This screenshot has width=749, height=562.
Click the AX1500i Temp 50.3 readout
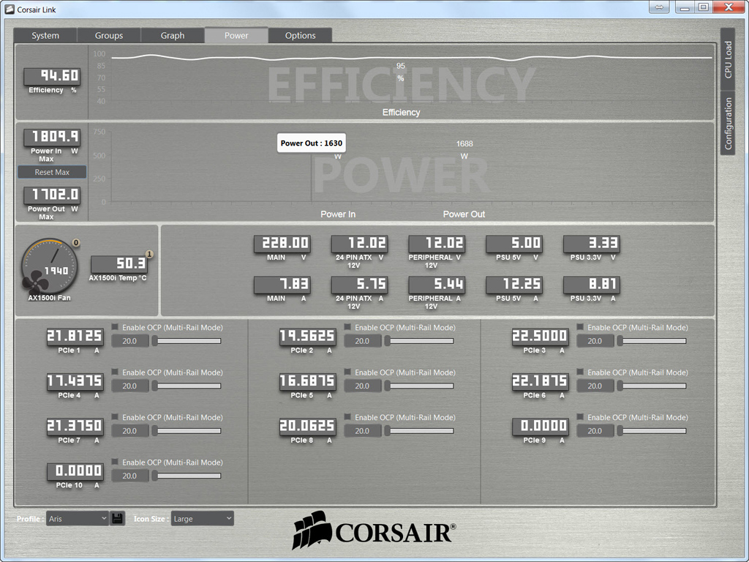coord(119,263)
